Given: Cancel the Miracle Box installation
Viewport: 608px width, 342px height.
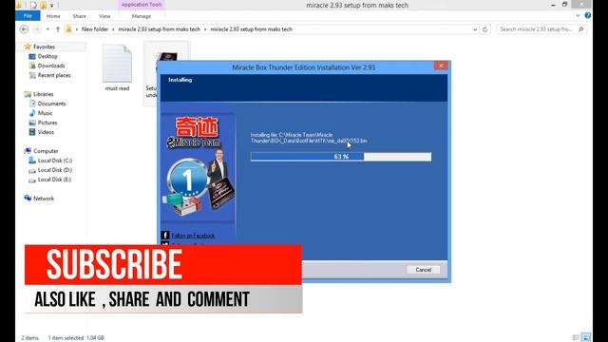Looking at the screenshot, I should [423, 270].
